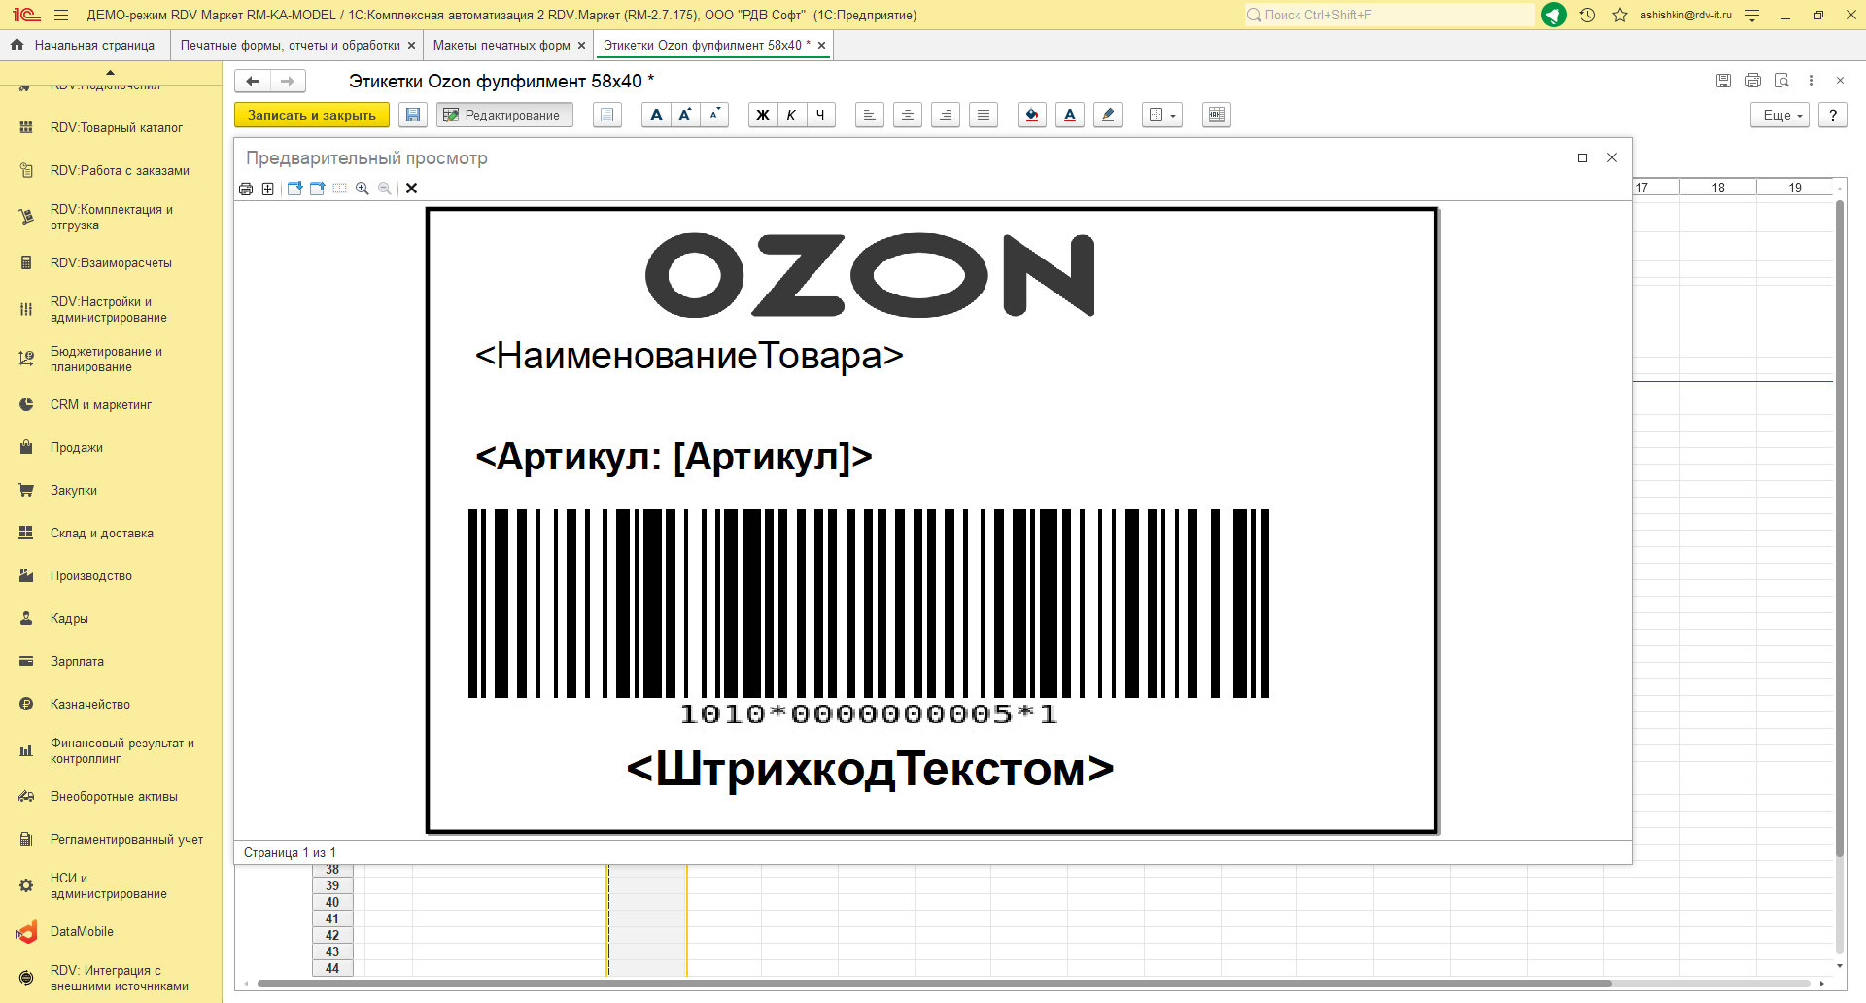Screen dimensions: 1866x1003
Task: Print from the preview toolbar
Action: [x=246, y=189]
